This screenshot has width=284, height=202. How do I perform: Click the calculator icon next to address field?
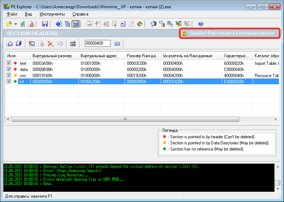pyautogui.click(x=117, y=44)
